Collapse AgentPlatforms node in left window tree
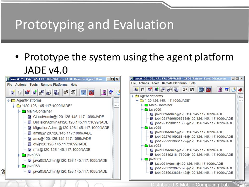 (8, 101)
